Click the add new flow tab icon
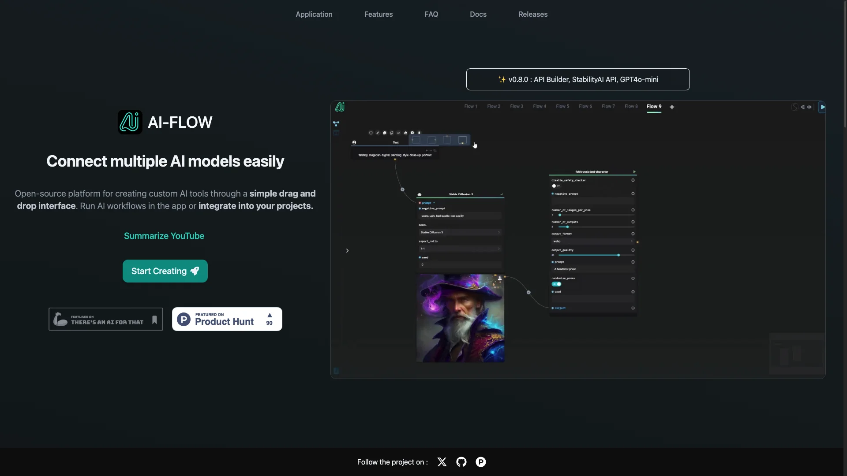The image size is (847, 476). coord(672,107)
